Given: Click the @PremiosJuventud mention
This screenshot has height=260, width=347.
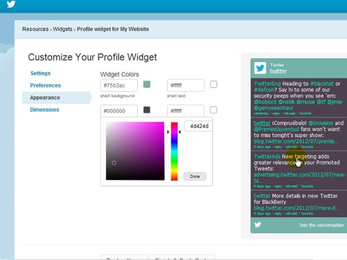Looking at the screenshot, I should [x=276, y=129].
